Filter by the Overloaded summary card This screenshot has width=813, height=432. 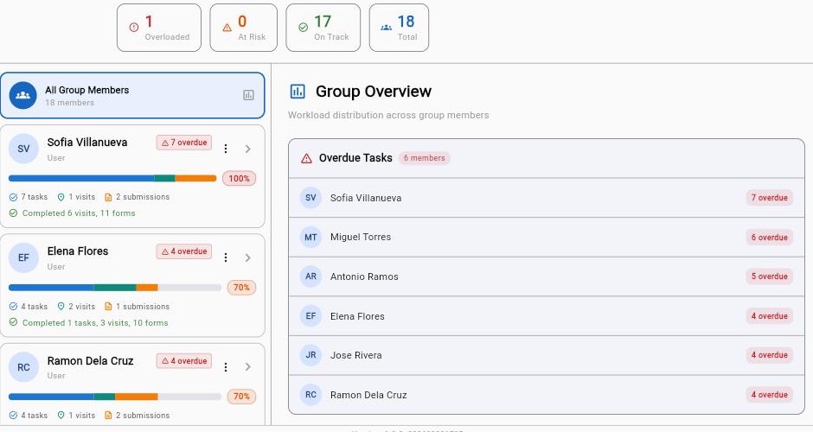pyautogui.click(x=158, y=28)
